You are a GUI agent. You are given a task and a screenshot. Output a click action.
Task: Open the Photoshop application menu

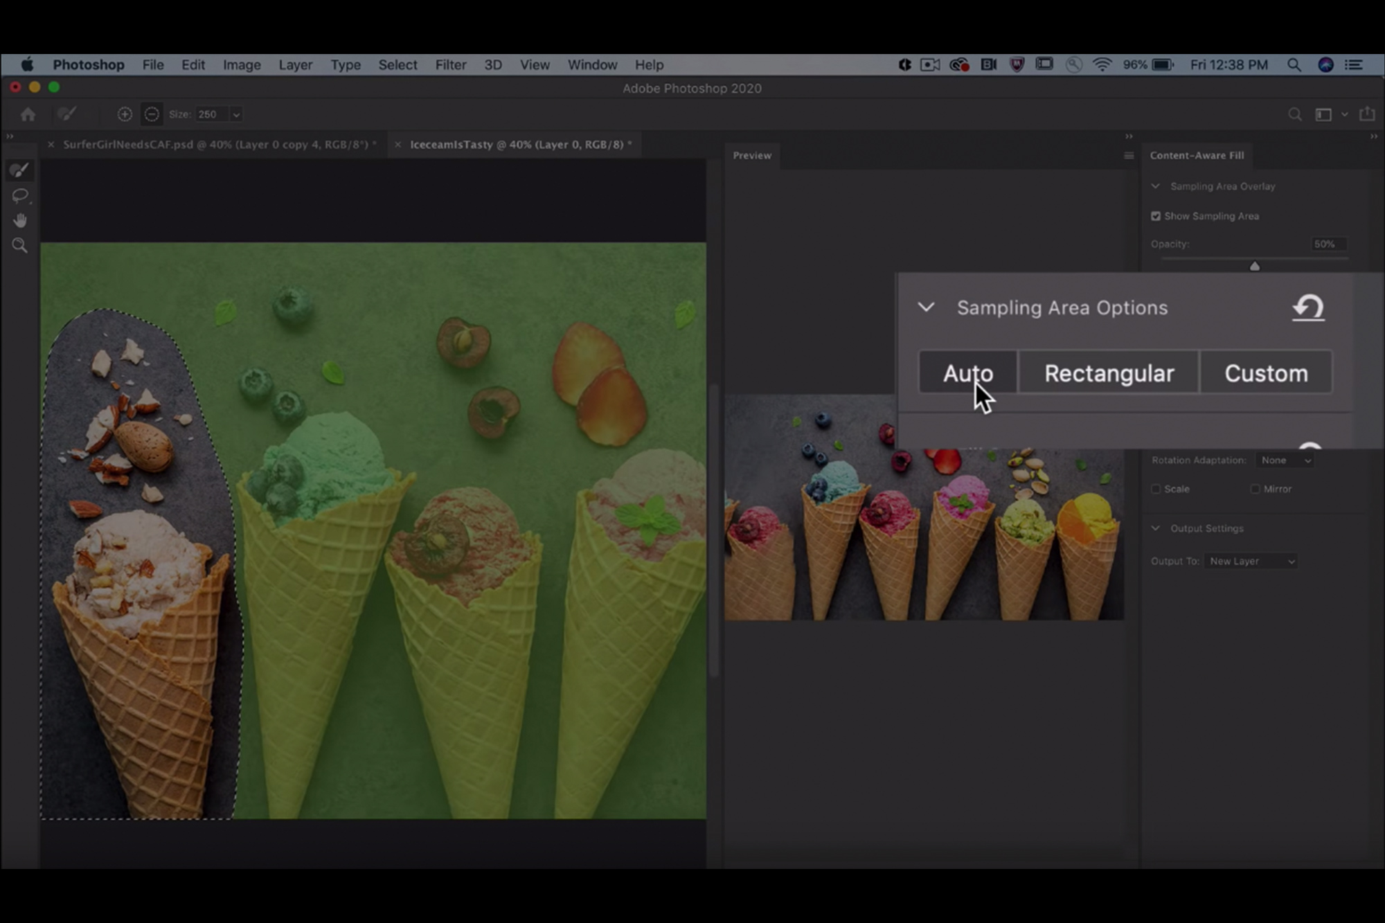pos(89,64)
